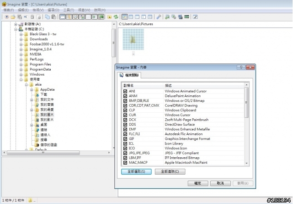The height and width of the screenshot is (204, 293).
Task: Open the 工具(T) menu
Action: coord(69,10)
